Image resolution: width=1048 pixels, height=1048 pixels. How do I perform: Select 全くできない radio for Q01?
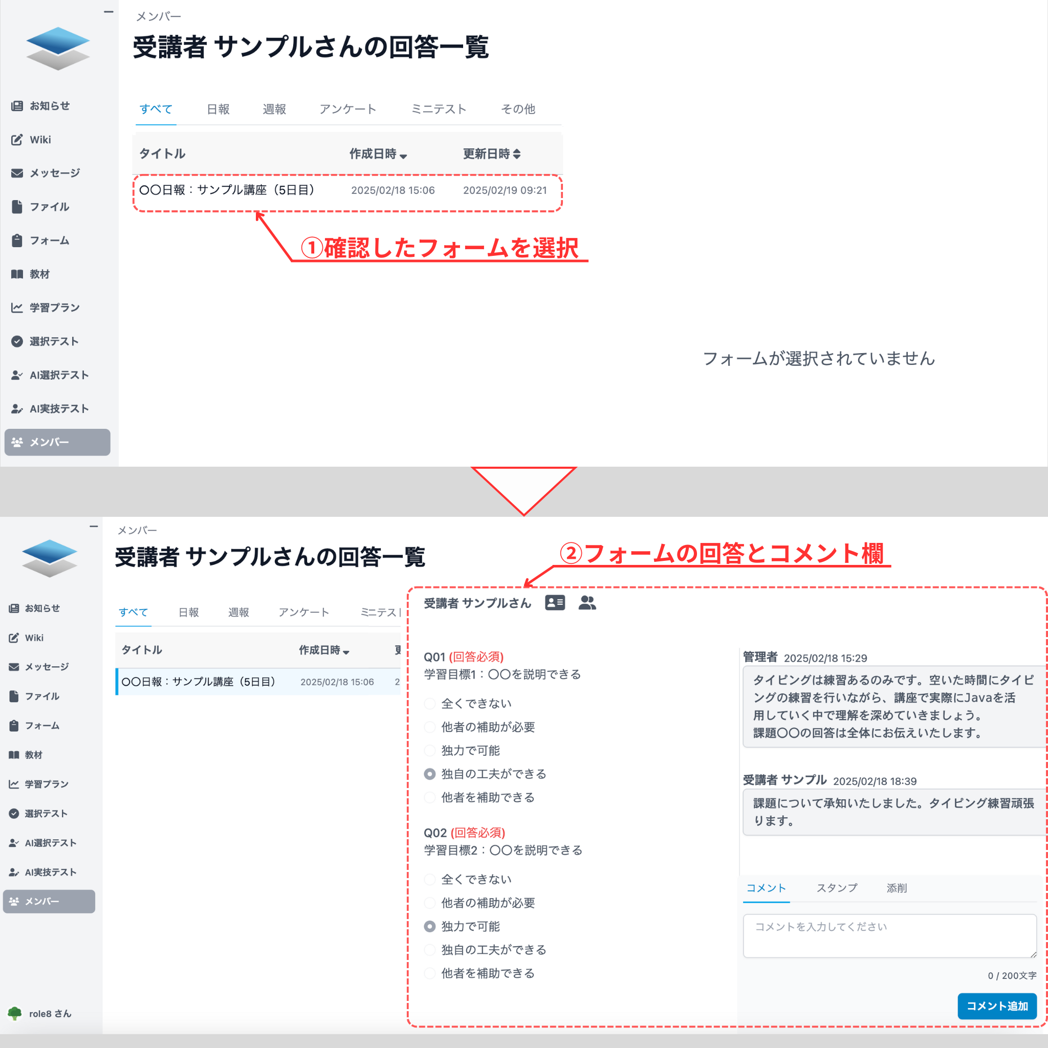[x=430, y=704]
